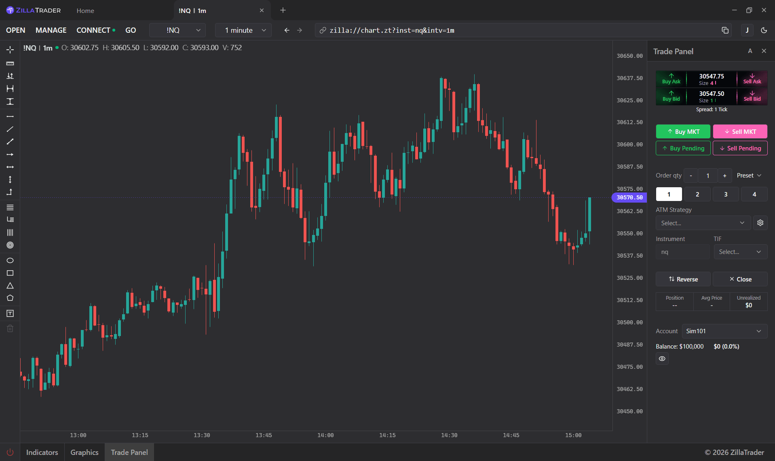Select the rectangle shape tool
Screen dimensions: 775x461
pos(10,273)
